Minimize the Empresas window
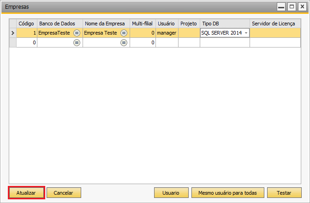This screenshot has height=203, width=310. click(281, 7)
